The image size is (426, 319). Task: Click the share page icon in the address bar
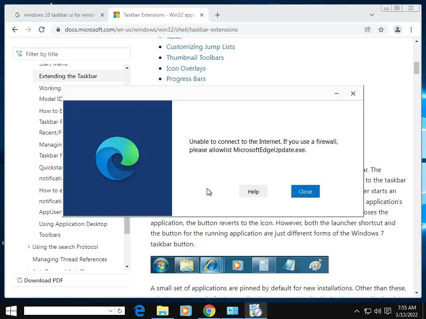click(368, 29)
